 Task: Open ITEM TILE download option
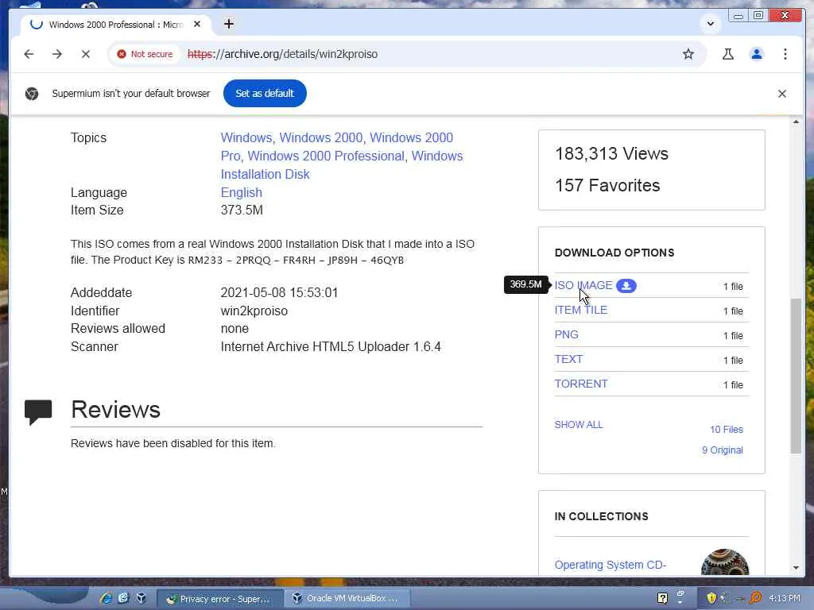[581, 310]
